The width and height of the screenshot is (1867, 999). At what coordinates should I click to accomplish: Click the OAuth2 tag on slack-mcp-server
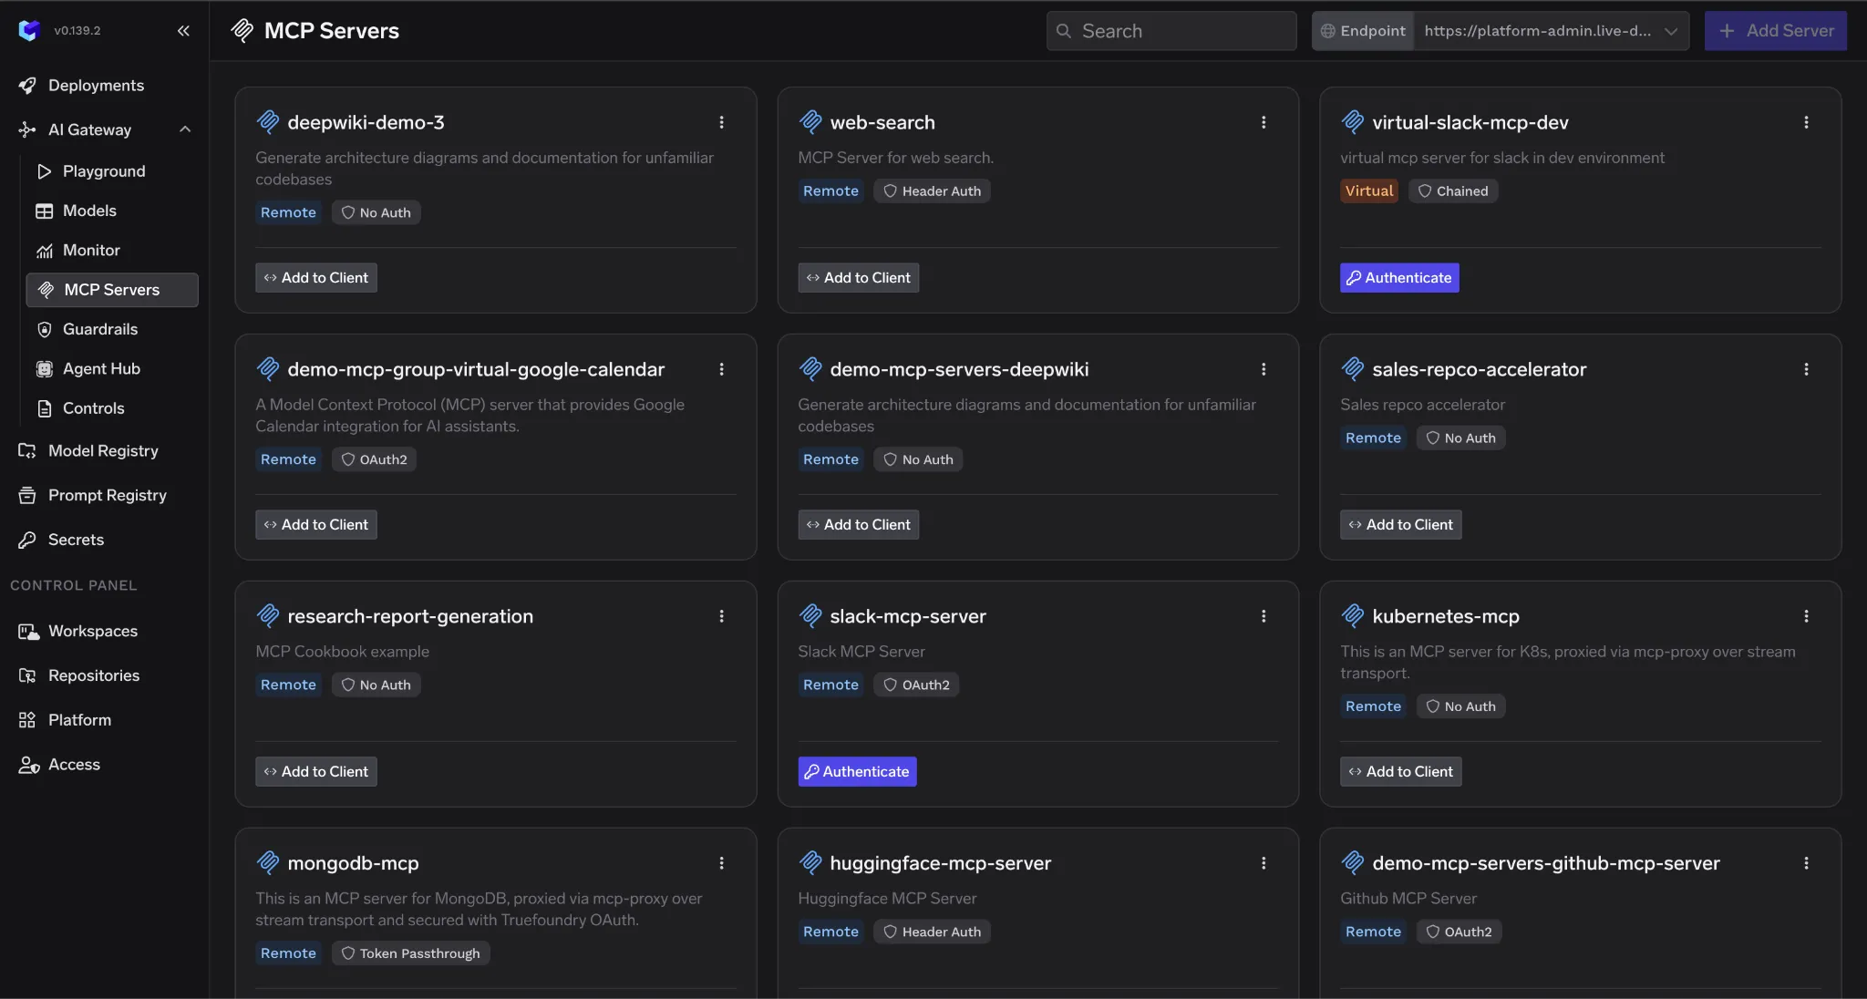click(x=916, y=685)
